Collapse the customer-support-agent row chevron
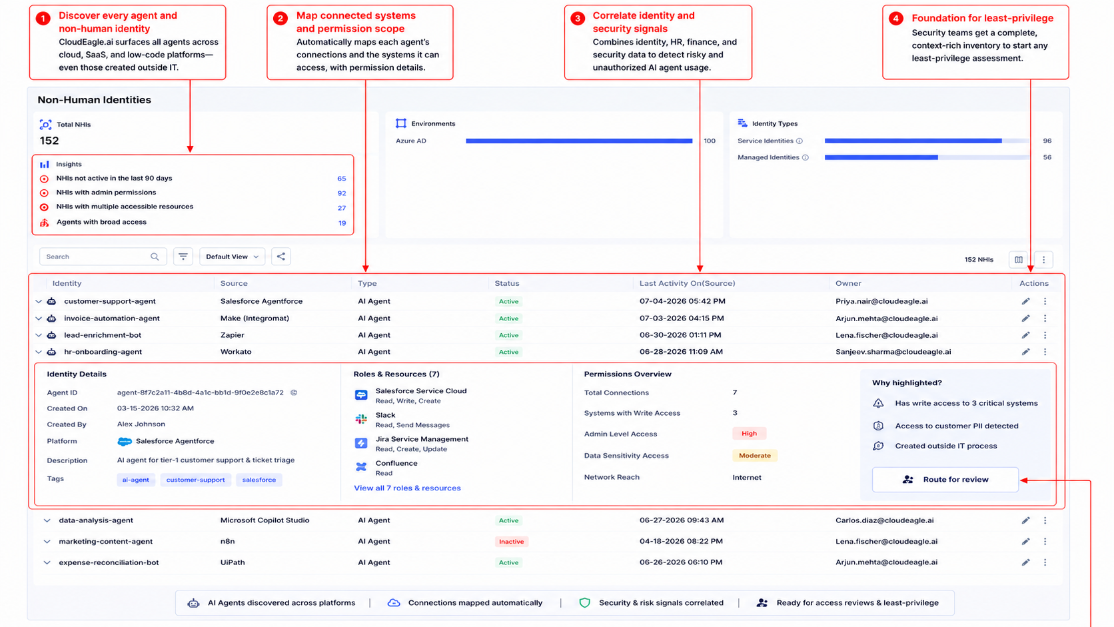Screen dimensions: 1114x627 [39, 302]
